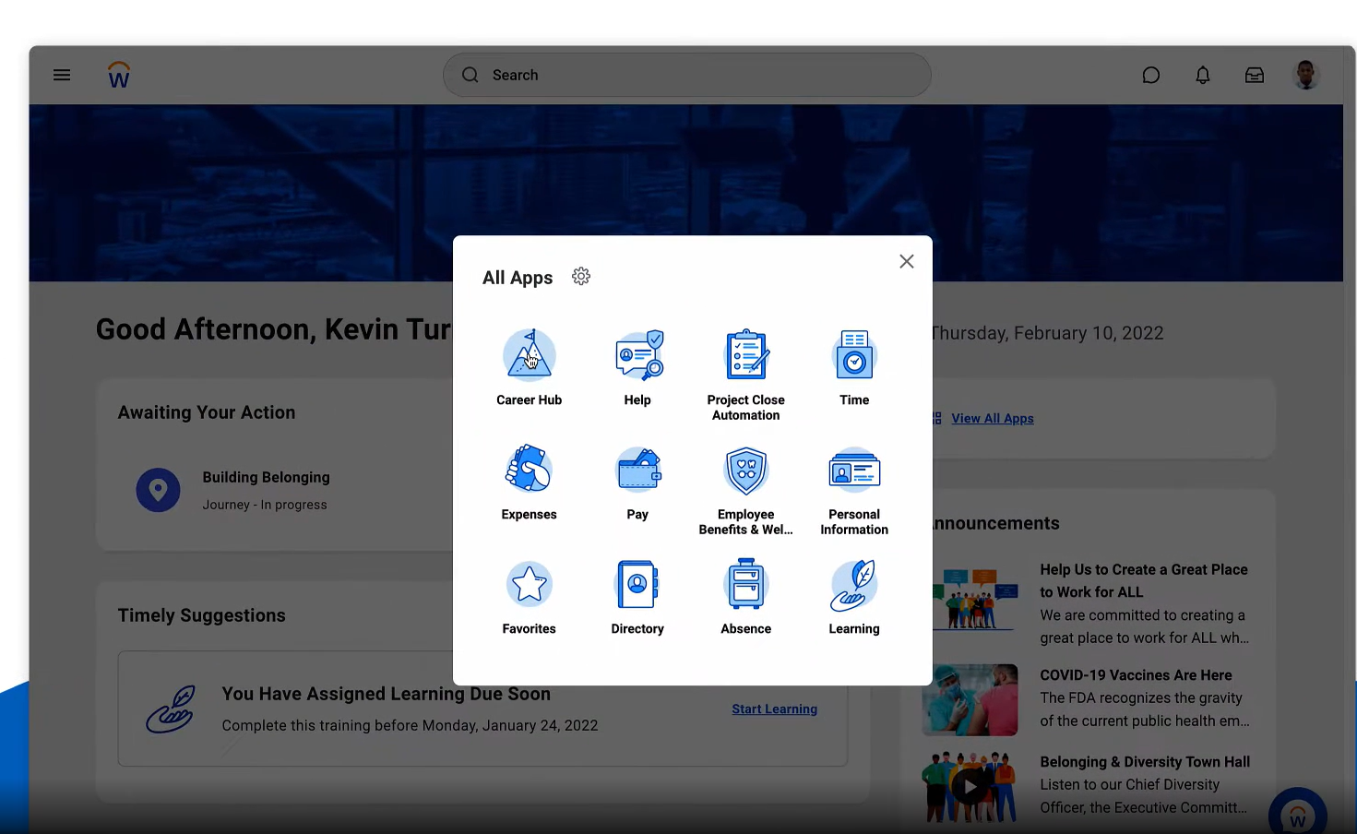Open the Career Hub app
This screenshot has height=834, width=1357.
pos(529,356)
